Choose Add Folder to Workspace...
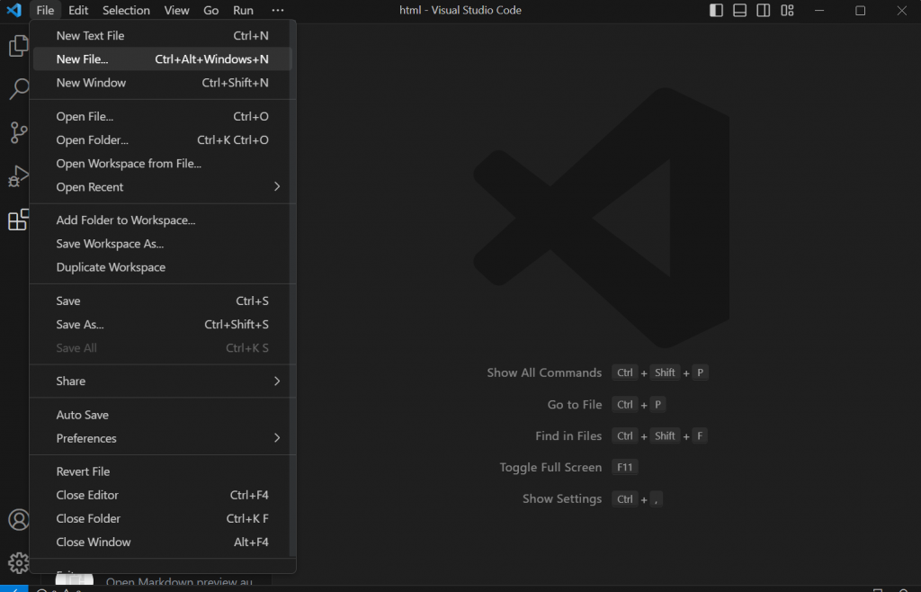Screen dimensions: 921x592 pyautogui.click(x=163, y=220)
